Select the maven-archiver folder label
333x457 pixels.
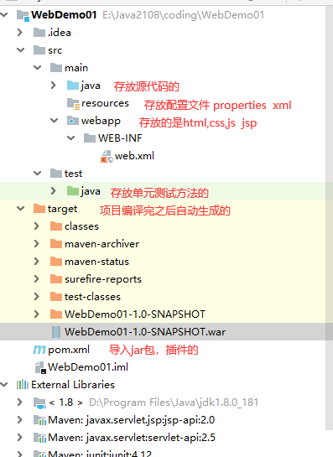pyautogui.click(x=101, y=244)
